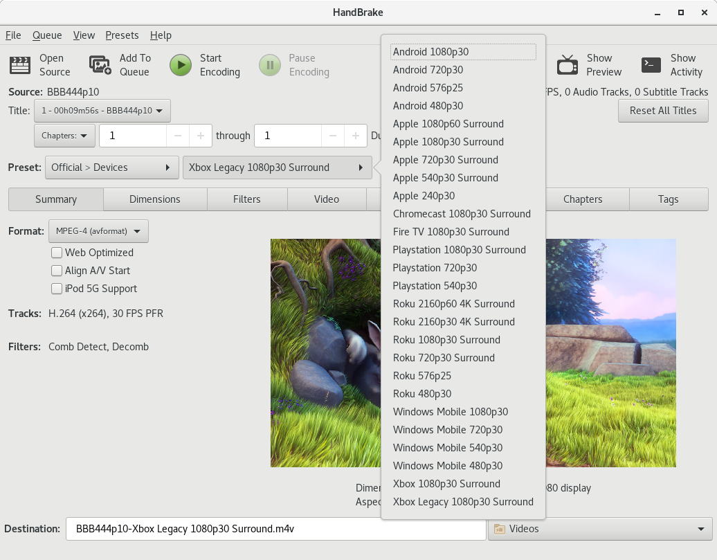
Task: Switch to the Tags tab
Action: point(668,199)
